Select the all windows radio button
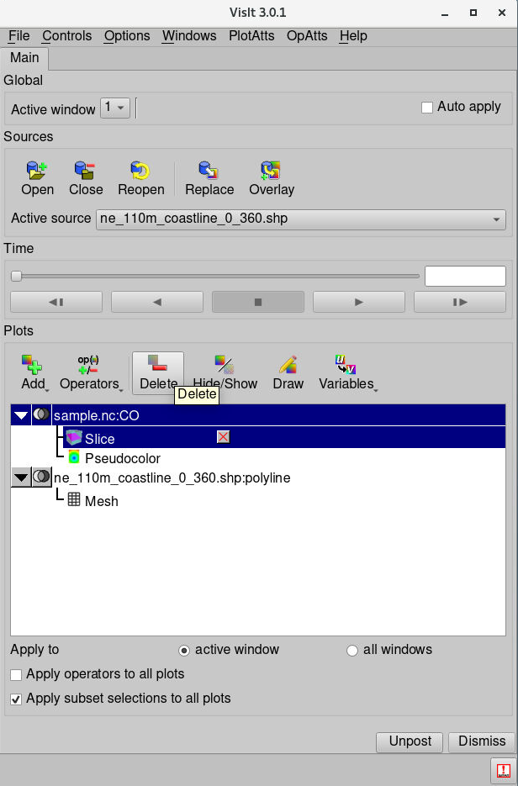The image size is (518, 786). (352, 650)
